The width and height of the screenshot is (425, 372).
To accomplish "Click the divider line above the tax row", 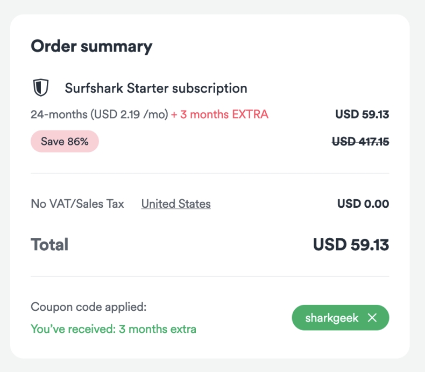I will click(x=210, y=173).
